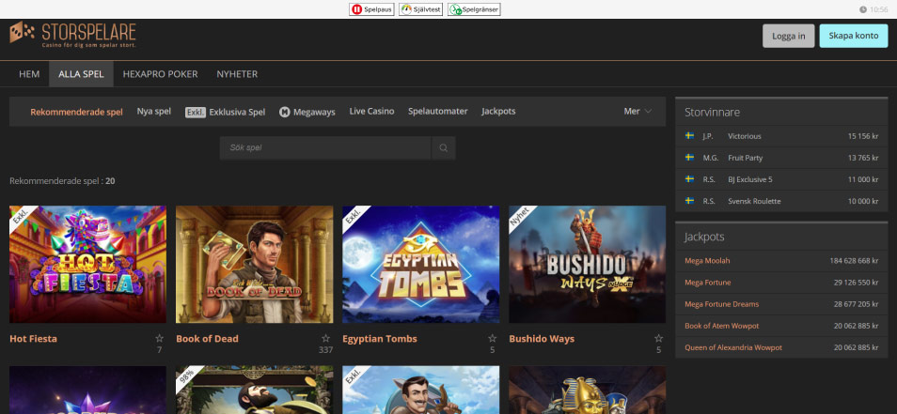The width and height of the screenshot is (897, 414).
Task: Select Jackpots category
Action: pyautogui.click(x=498, y=112)
